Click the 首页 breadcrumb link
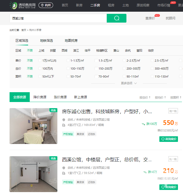 [x=24, y=30]
